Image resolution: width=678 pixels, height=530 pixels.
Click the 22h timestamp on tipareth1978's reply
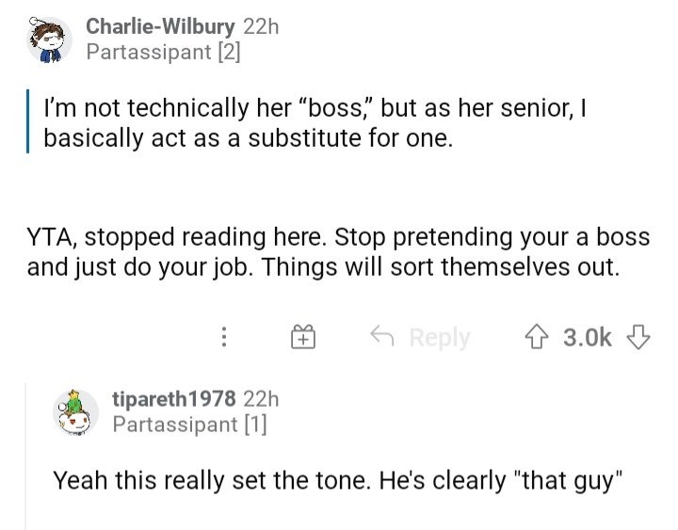coord(261,398)
